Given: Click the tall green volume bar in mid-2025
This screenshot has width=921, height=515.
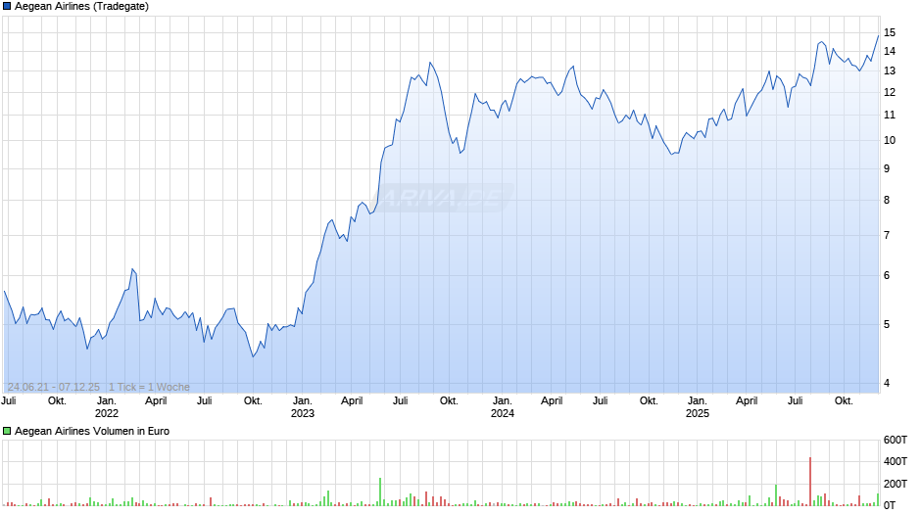Looking at the screenshot, I should 776,495.
